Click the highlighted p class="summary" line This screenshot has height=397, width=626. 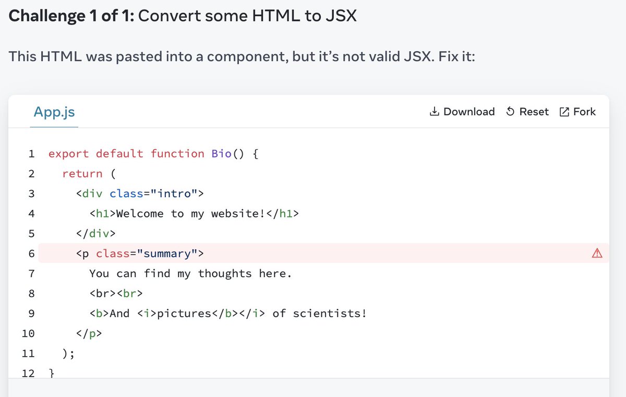[323, 254]
